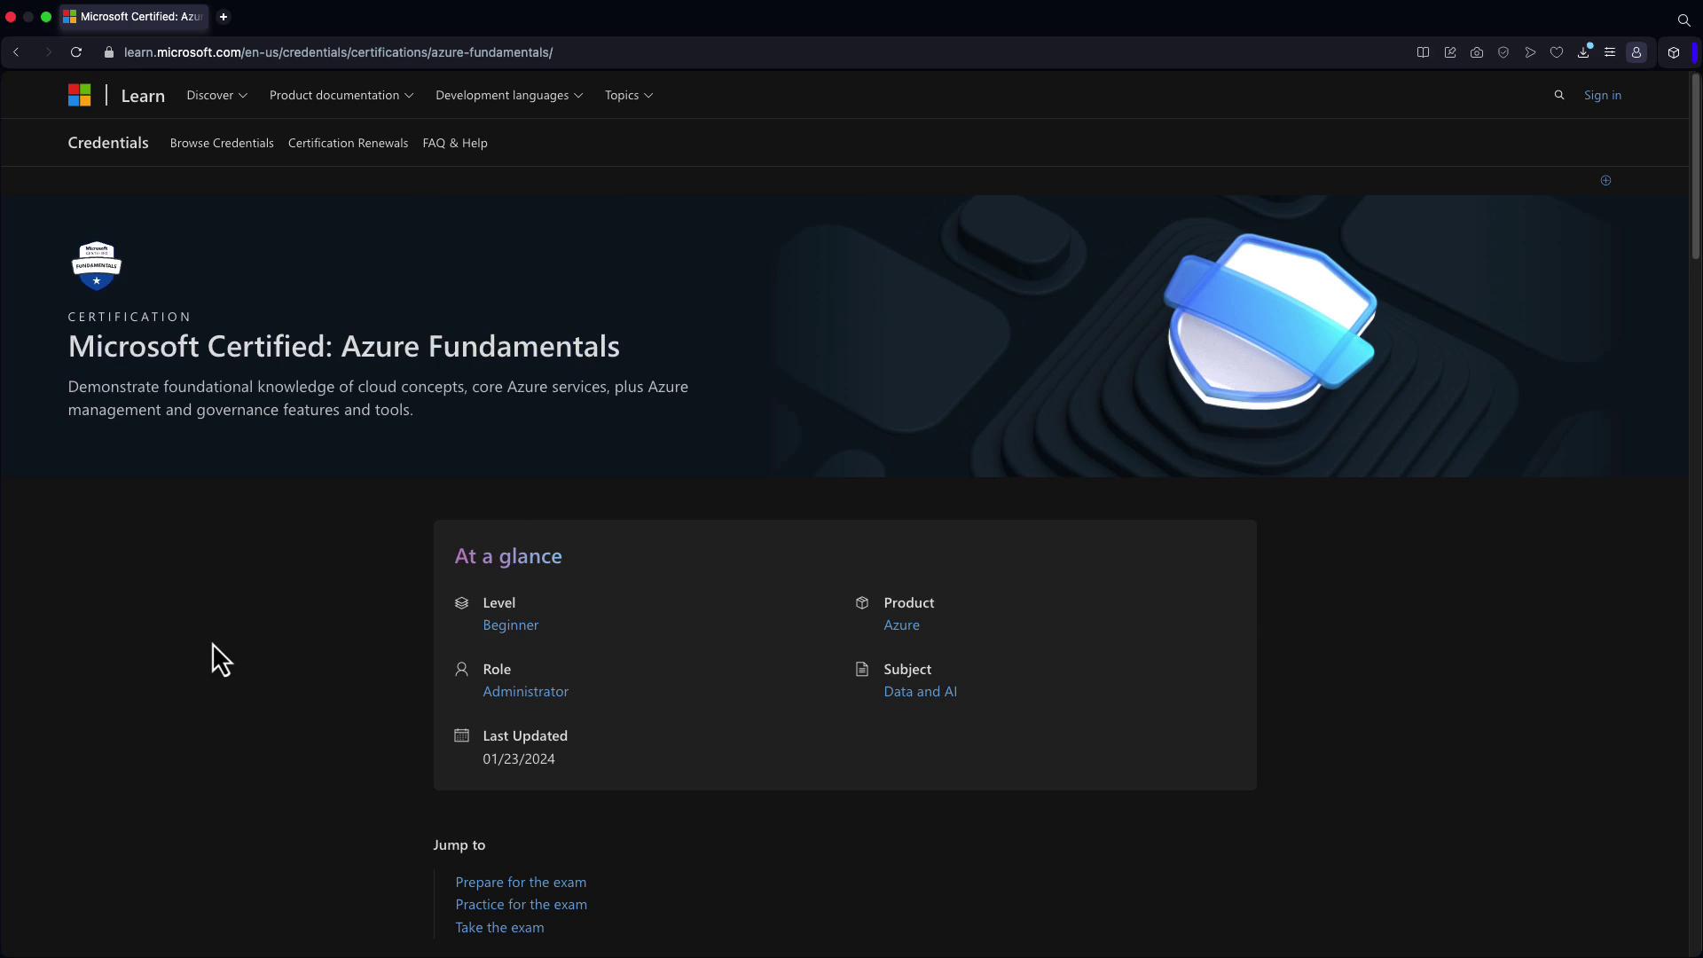Expand the Product documentation dropdown

pos(341,95)
